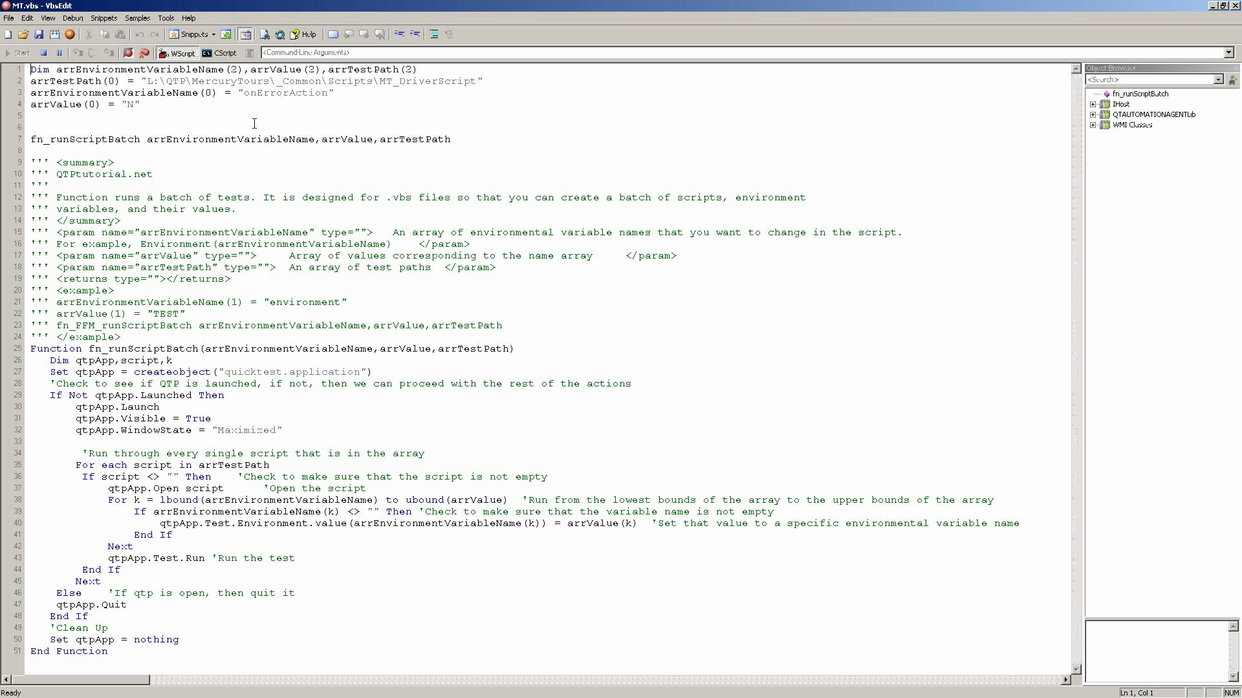The width and height of the screenshot is (1242, 698).
Task: Click the Object Browser Search input field
Action: pyautogui.click(x=1150, y=79)
